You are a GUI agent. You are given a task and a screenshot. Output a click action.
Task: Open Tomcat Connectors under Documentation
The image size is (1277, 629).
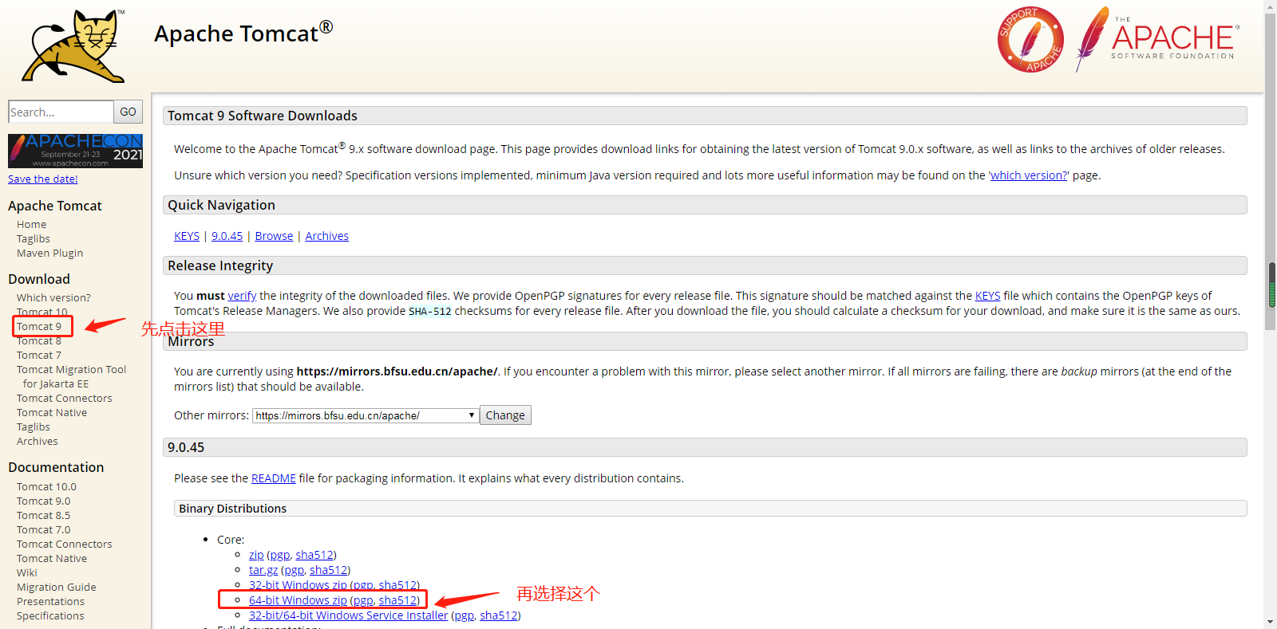65,544
